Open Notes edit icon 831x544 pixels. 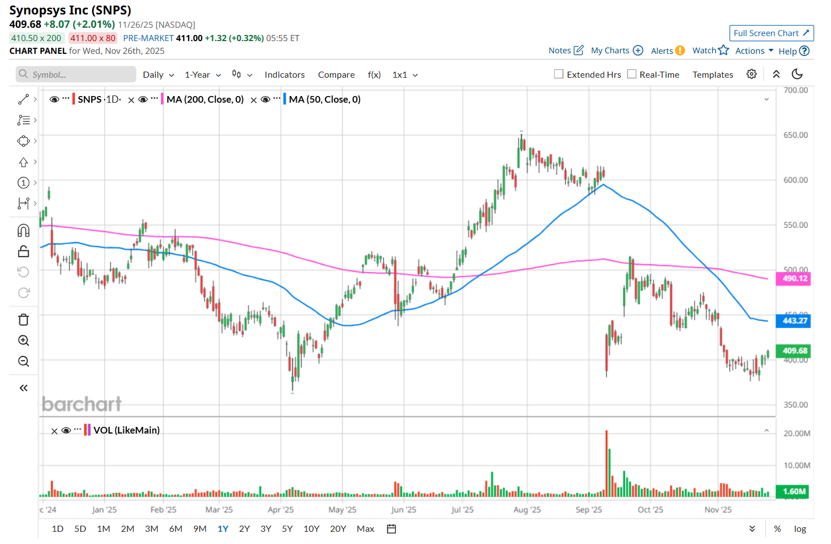579,50
